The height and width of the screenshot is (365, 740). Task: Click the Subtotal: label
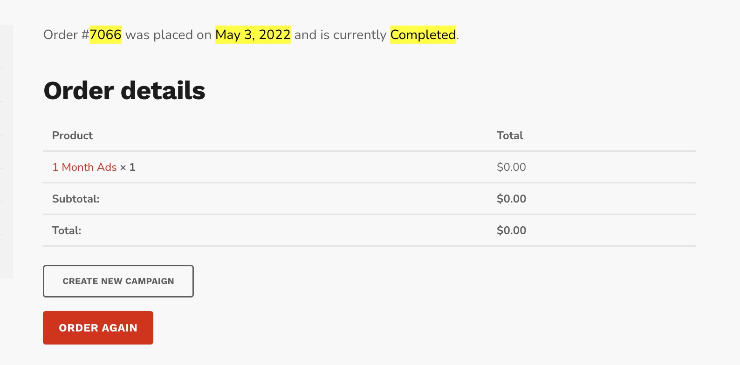[76, 199]
